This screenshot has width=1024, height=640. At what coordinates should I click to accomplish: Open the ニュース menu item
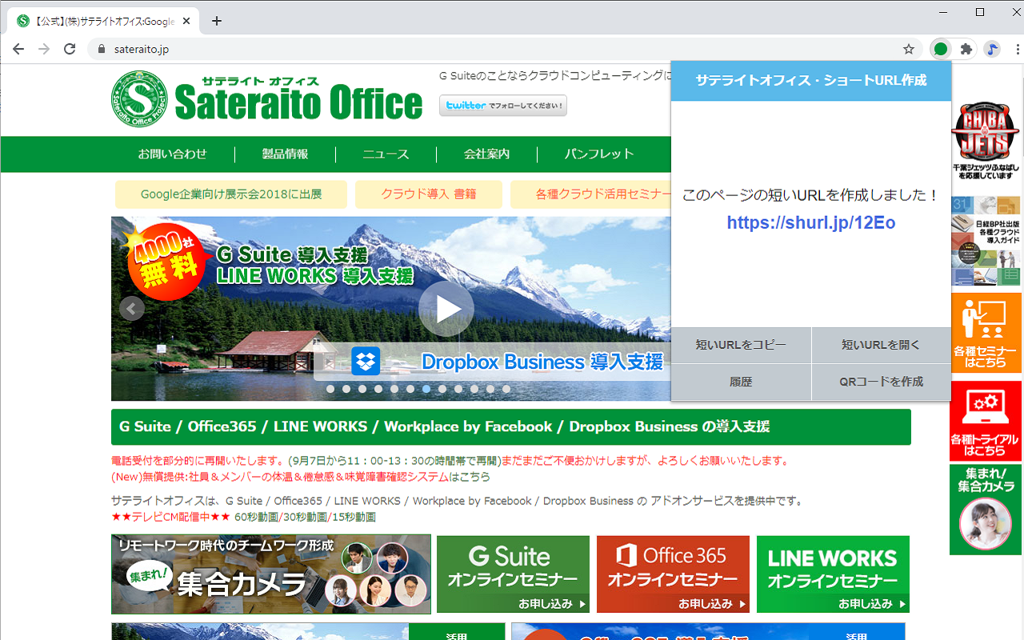tap(386, 154)
